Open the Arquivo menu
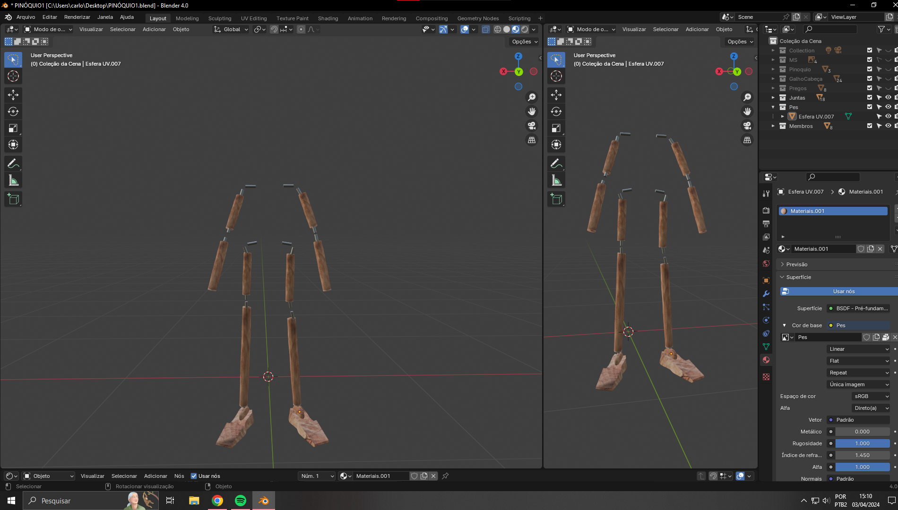Image resolution: width=898 pixels, height=510 pixels. pyautogui.click(x=26, y=17)
